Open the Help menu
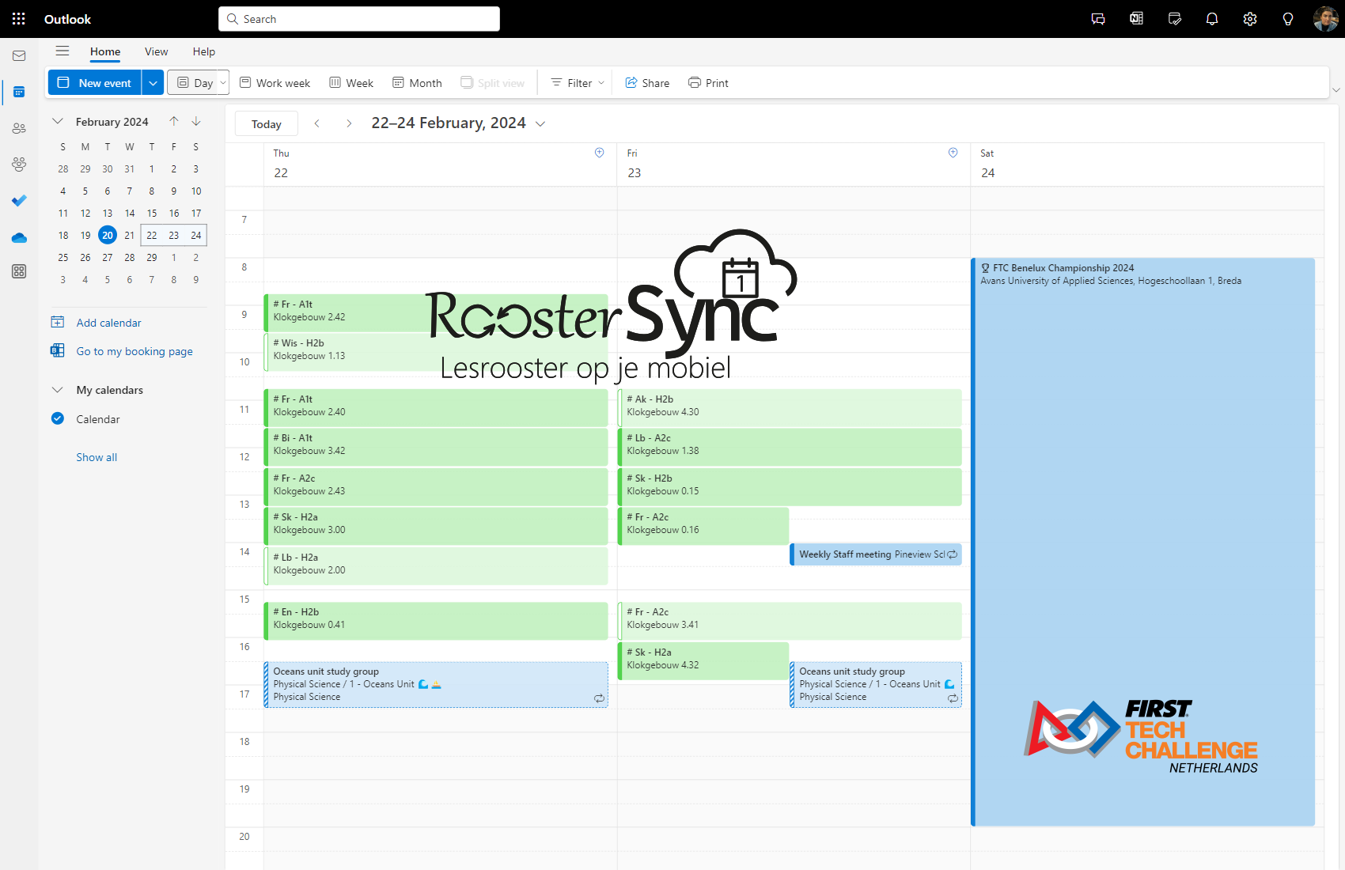Image resolution: width=1345 pixels, height=870 pixels. [x=203, y=51]
